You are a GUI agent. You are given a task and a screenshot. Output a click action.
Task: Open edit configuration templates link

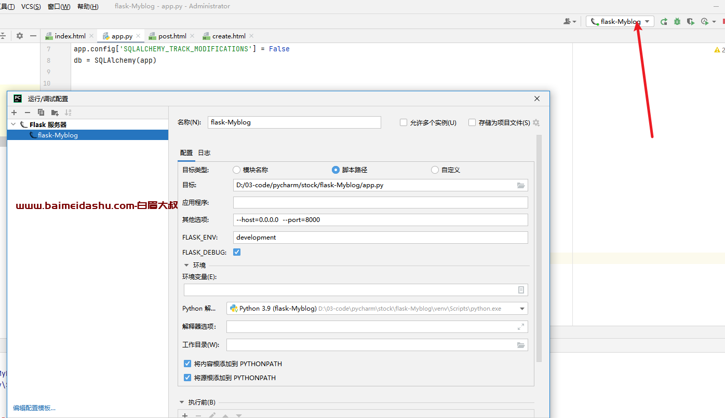click(34, 408)
